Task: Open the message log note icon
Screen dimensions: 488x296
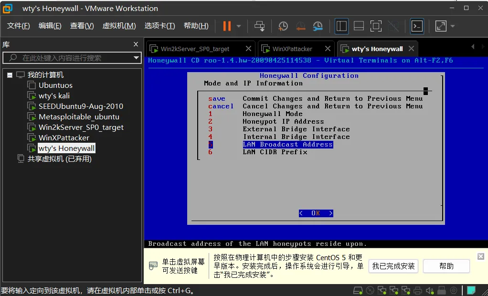Action: tap(471, 291)
